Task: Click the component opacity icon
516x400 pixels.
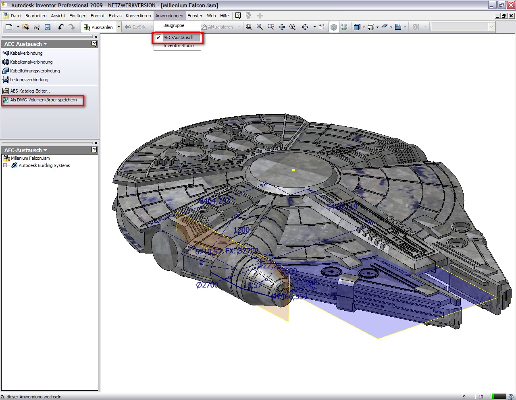Action: (x=398, y=27)
